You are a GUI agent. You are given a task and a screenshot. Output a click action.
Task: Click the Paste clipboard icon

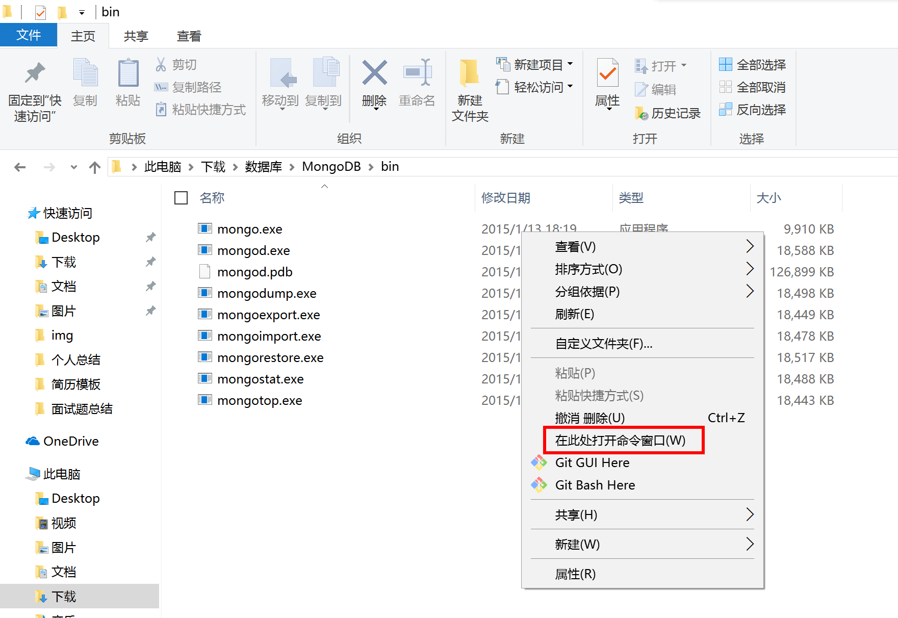(x=128, y=73)
